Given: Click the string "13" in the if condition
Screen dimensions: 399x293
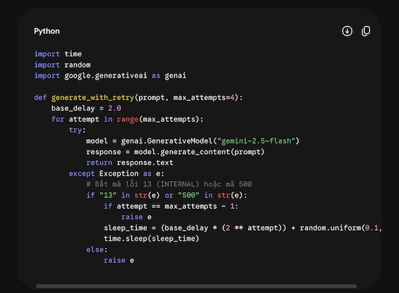Looking at the screenshot, I should [108, 196].
